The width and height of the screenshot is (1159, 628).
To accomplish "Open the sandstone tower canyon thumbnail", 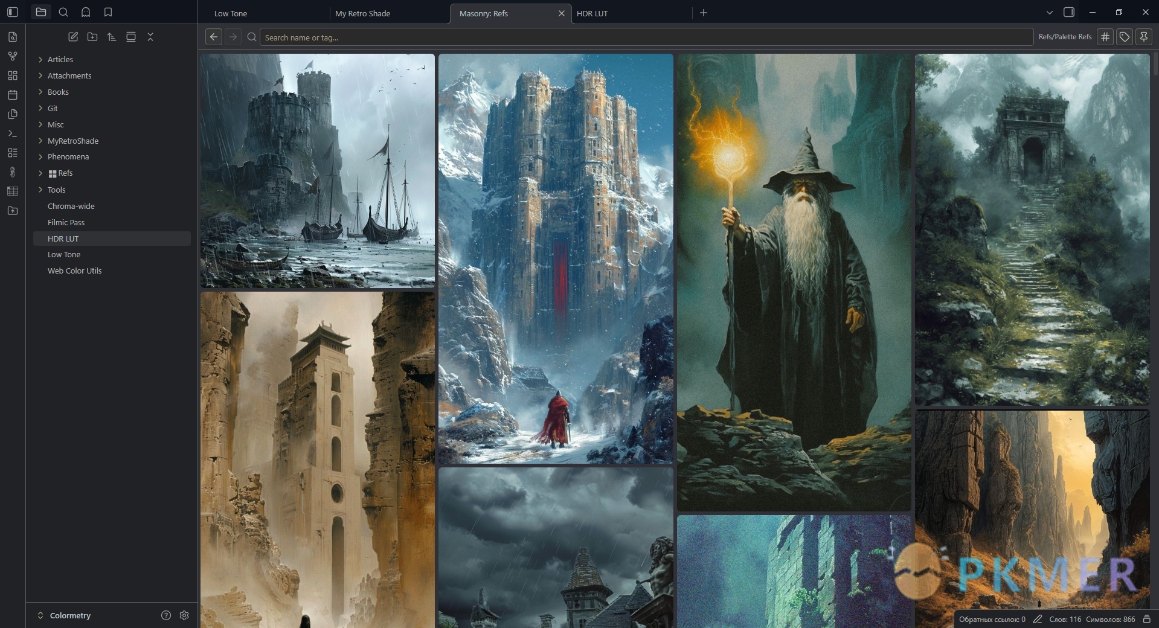I will click(x=318, y=460).
